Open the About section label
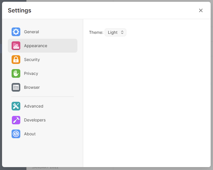Viewport: 213px width, 170px height. 30,134
